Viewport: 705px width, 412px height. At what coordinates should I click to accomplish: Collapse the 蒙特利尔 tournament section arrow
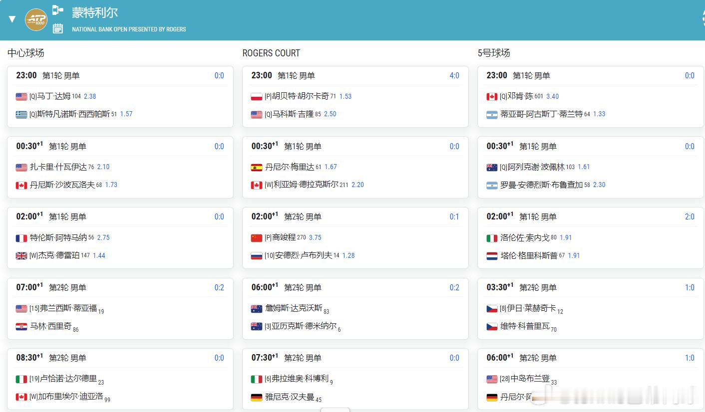(x=12, y=19)
